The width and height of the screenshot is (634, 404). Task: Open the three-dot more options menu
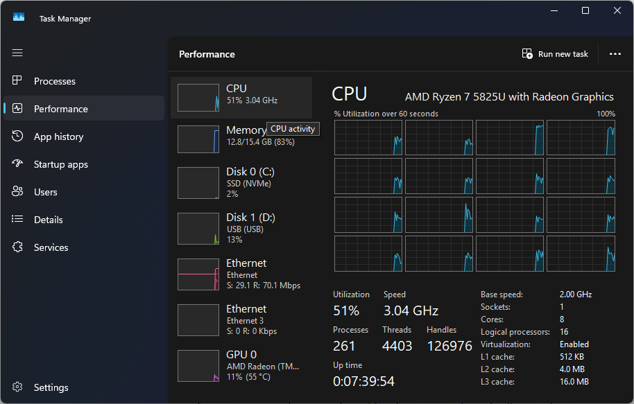click(615, 54)
